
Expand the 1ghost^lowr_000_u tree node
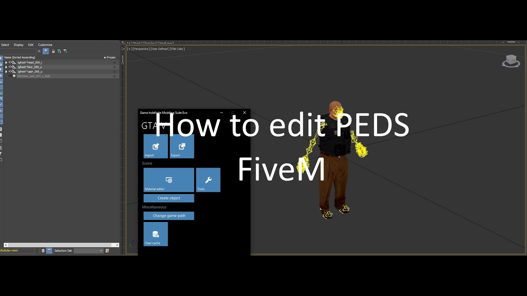pyautogui.click(x=6, y=67)
